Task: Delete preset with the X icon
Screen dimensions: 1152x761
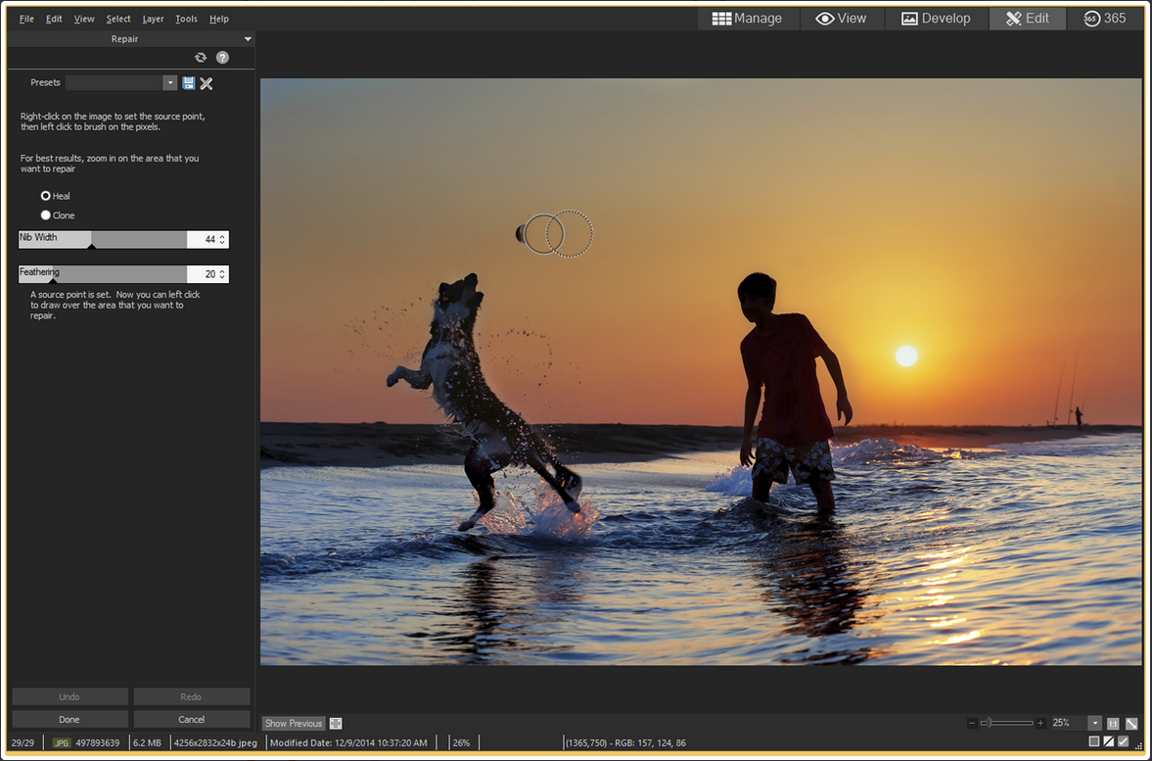Action: tap(207, 83)
